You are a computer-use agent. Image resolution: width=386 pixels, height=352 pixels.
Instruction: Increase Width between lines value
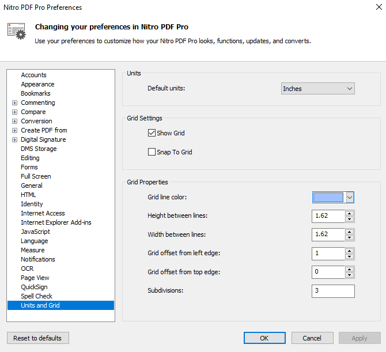click(349, 232)
